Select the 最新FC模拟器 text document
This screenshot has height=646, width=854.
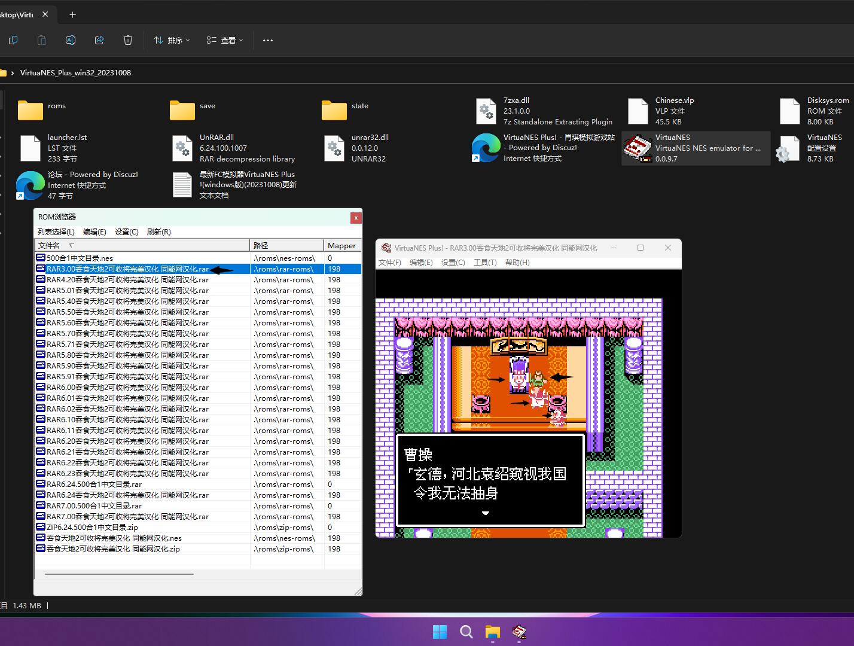pyautogui.click(x=234, y=185)
